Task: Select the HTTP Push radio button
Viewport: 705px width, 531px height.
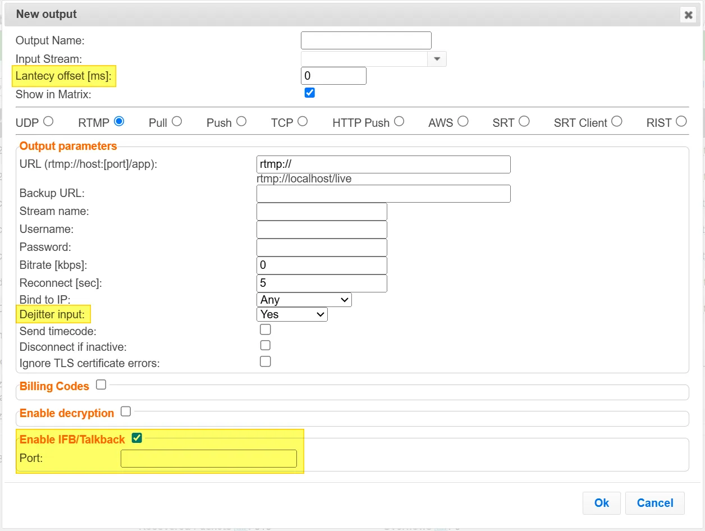Action: point(399,121)
